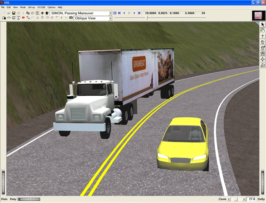Click the plus crosshair toolbar icon
This screenshot has width=266, height=203.
click(x=42, y=13)
